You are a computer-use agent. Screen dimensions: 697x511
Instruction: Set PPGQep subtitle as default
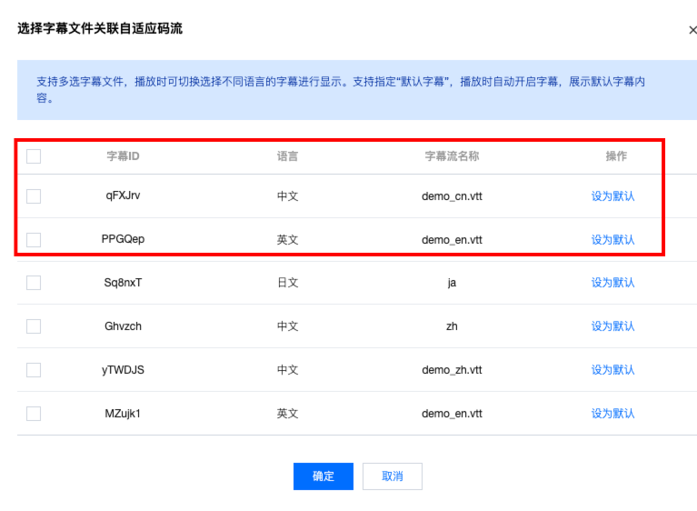[x=612, y=240]
